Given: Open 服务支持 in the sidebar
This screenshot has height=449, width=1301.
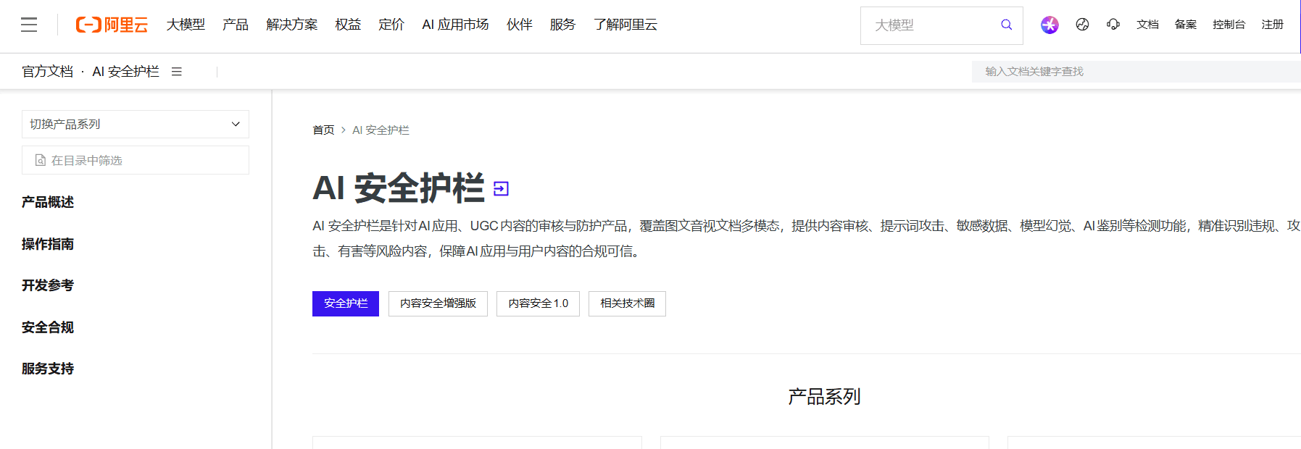Looking at the screenshot, I should [x=48, y=369].
